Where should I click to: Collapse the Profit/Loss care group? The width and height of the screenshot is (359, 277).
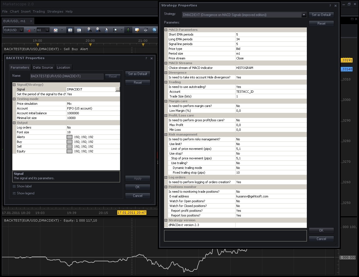tap(166, 115)
